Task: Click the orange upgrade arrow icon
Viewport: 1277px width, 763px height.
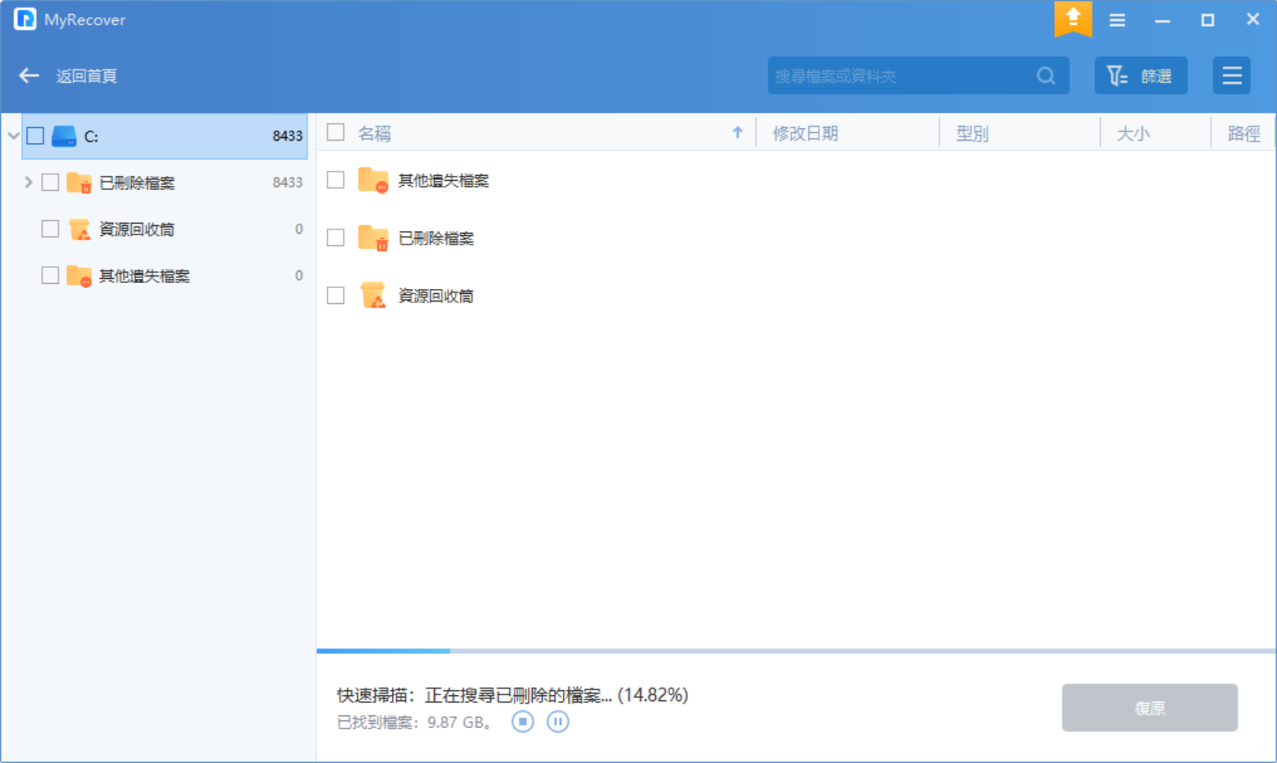Action: tap(1073, 18)
